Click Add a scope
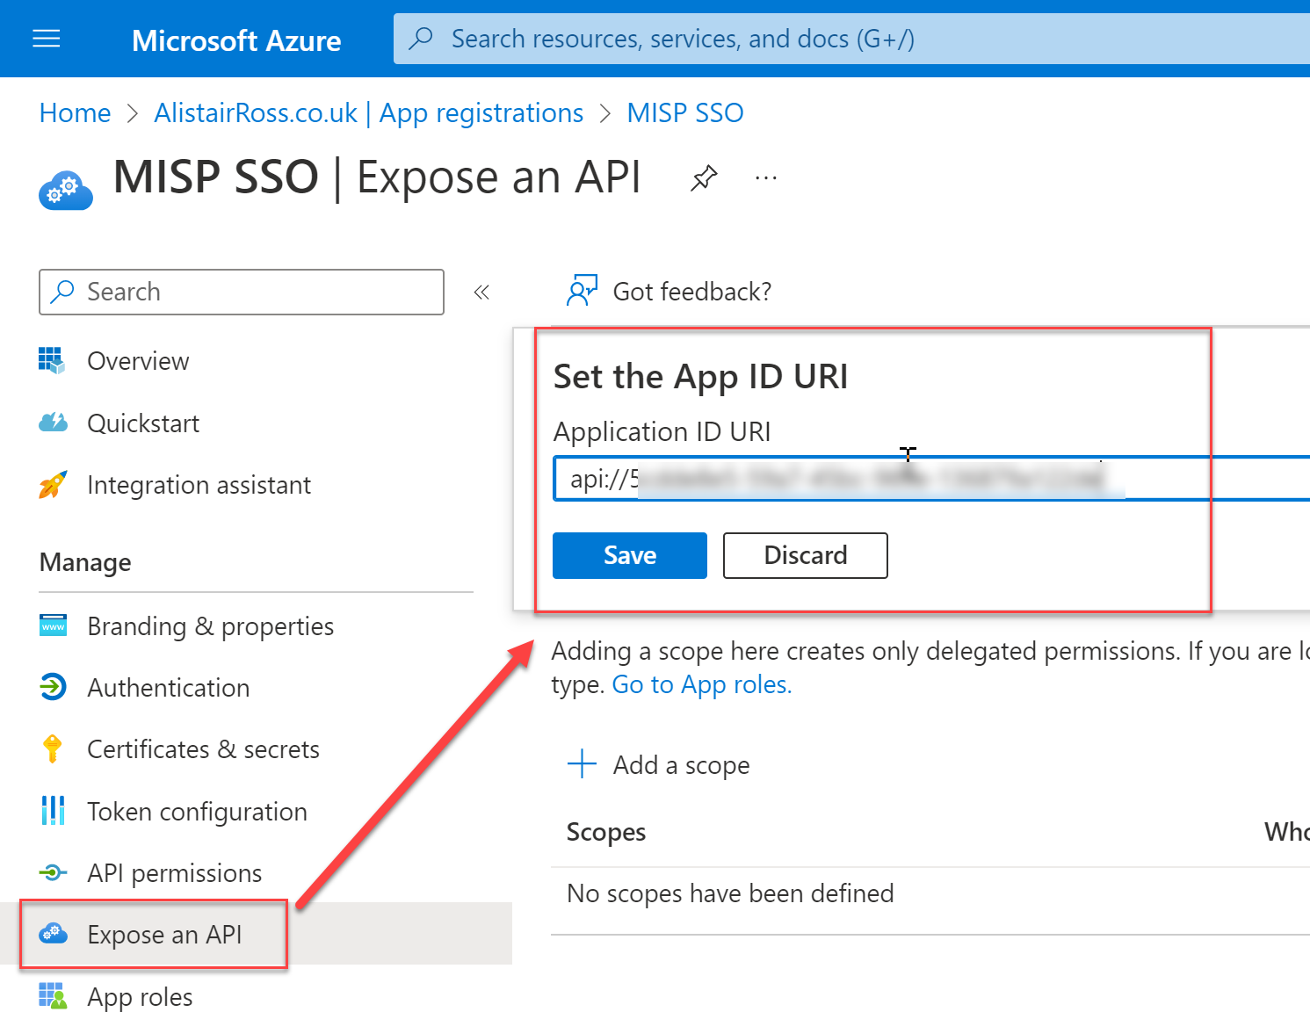Screen dimensions: 1310x1012 [x=682, y=765]
